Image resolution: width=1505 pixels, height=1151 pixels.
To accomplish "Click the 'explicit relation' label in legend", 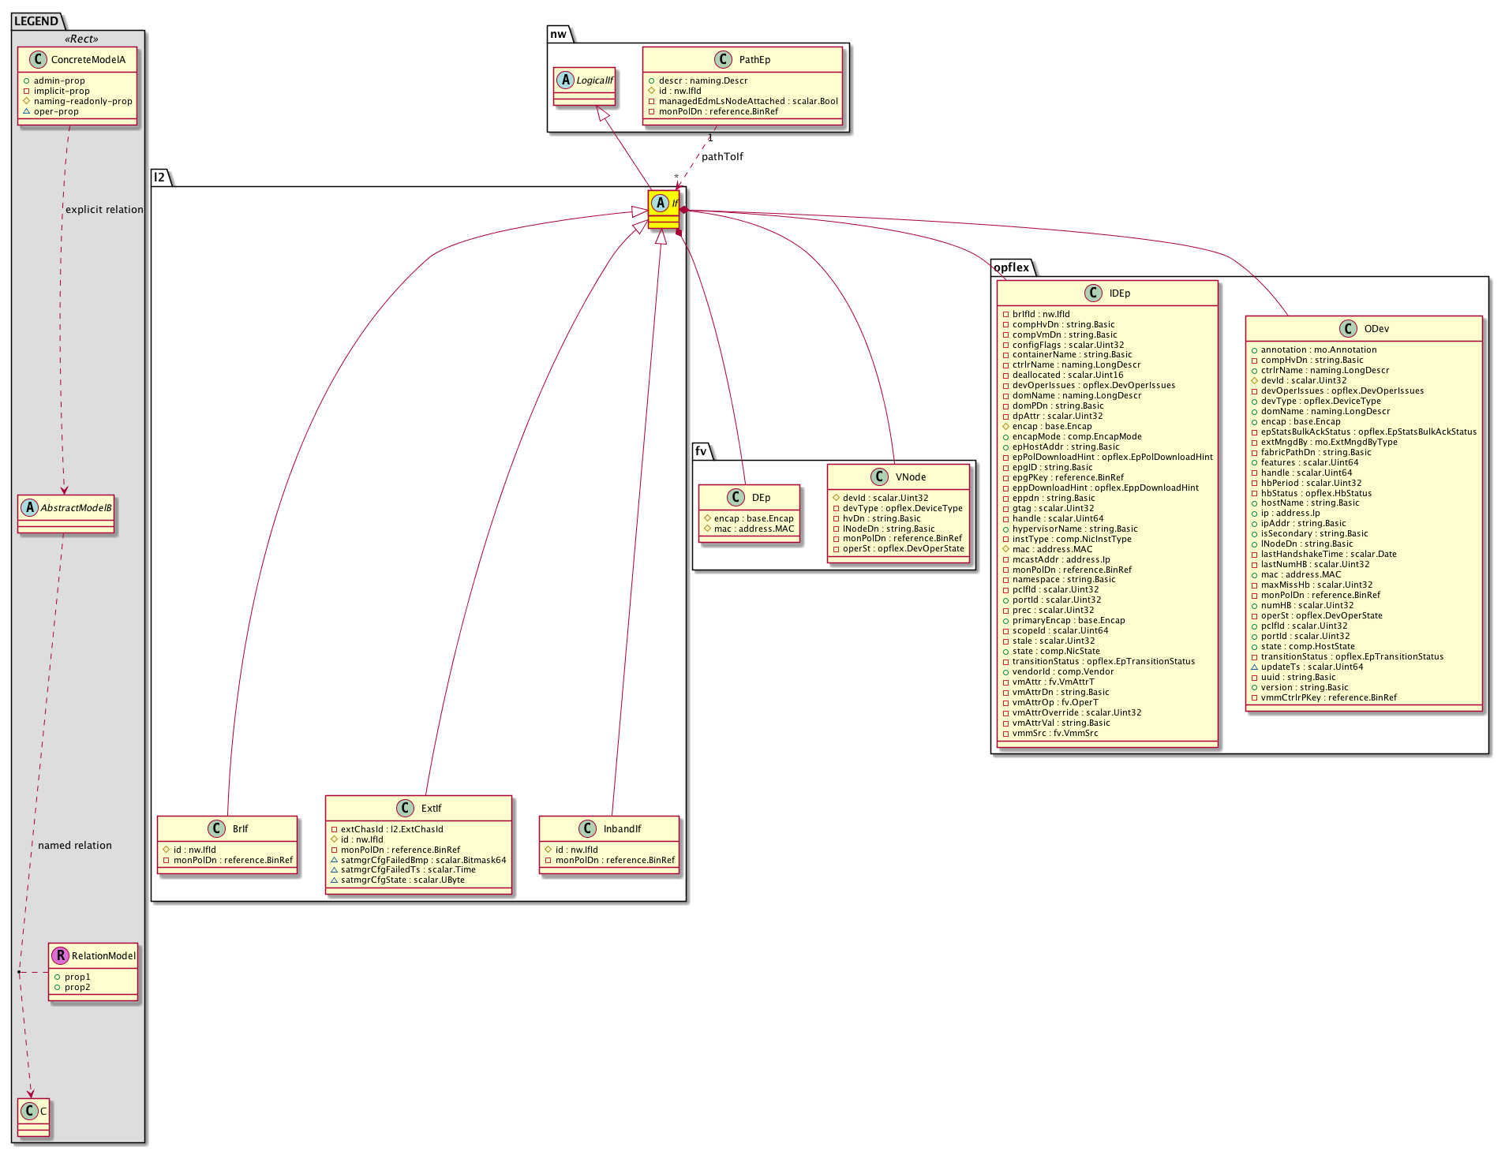I will tap(104, 210).
